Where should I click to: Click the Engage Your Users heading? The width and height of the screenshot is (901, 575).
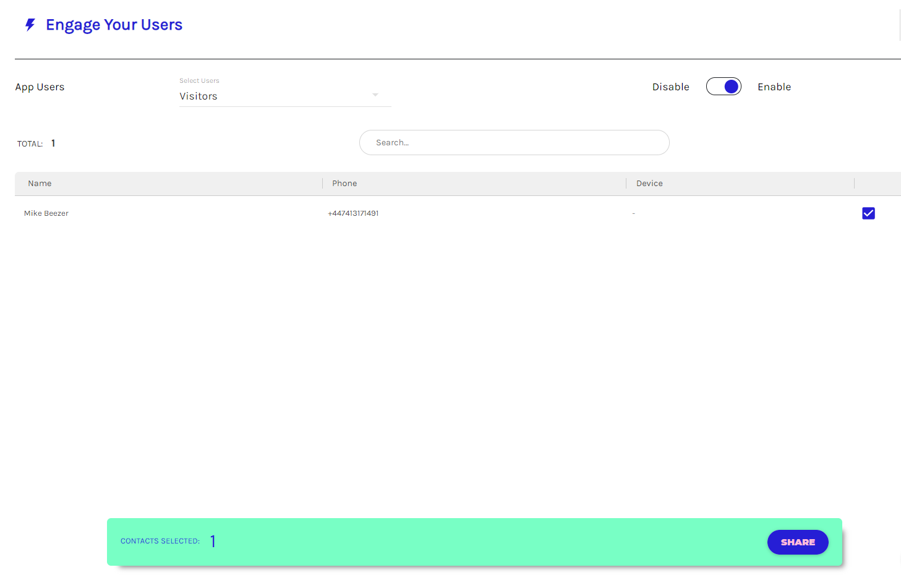pyautogui.click(x=114, y=25)
